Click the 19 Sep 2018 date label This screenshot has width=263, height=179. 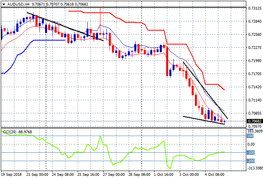pyautogui.click(x=12, y=175)
